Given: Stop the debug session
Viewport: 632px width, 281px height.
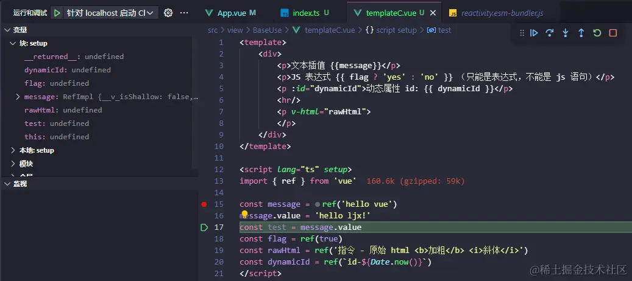Looking at the screenshot, I should click(x=613, y=33).
